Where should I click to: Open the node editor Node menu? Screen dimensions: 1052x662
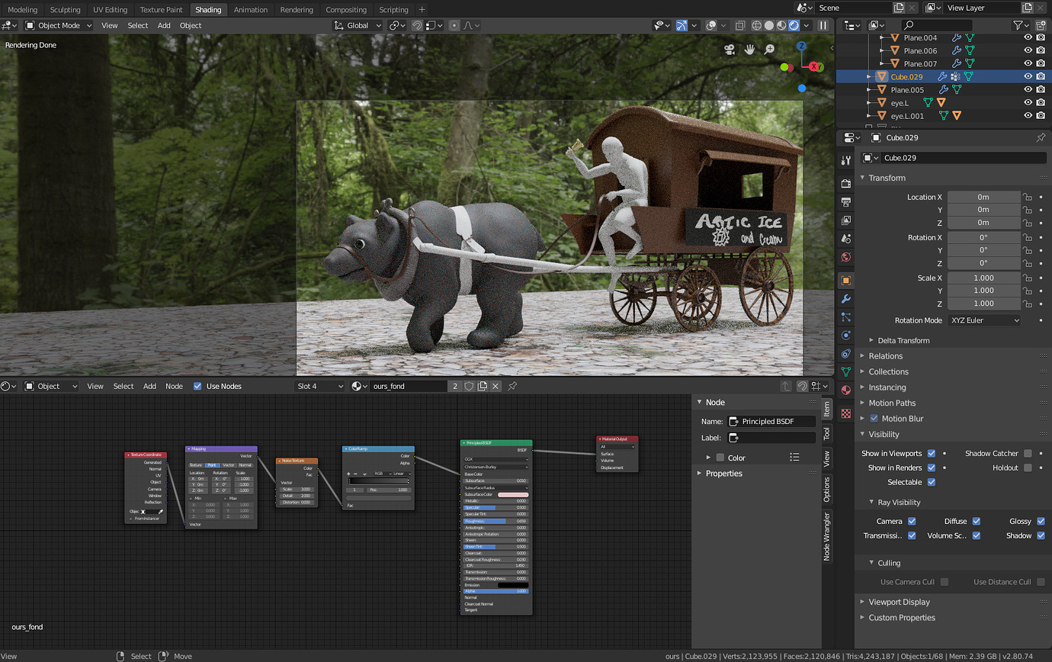click(175, 386)
